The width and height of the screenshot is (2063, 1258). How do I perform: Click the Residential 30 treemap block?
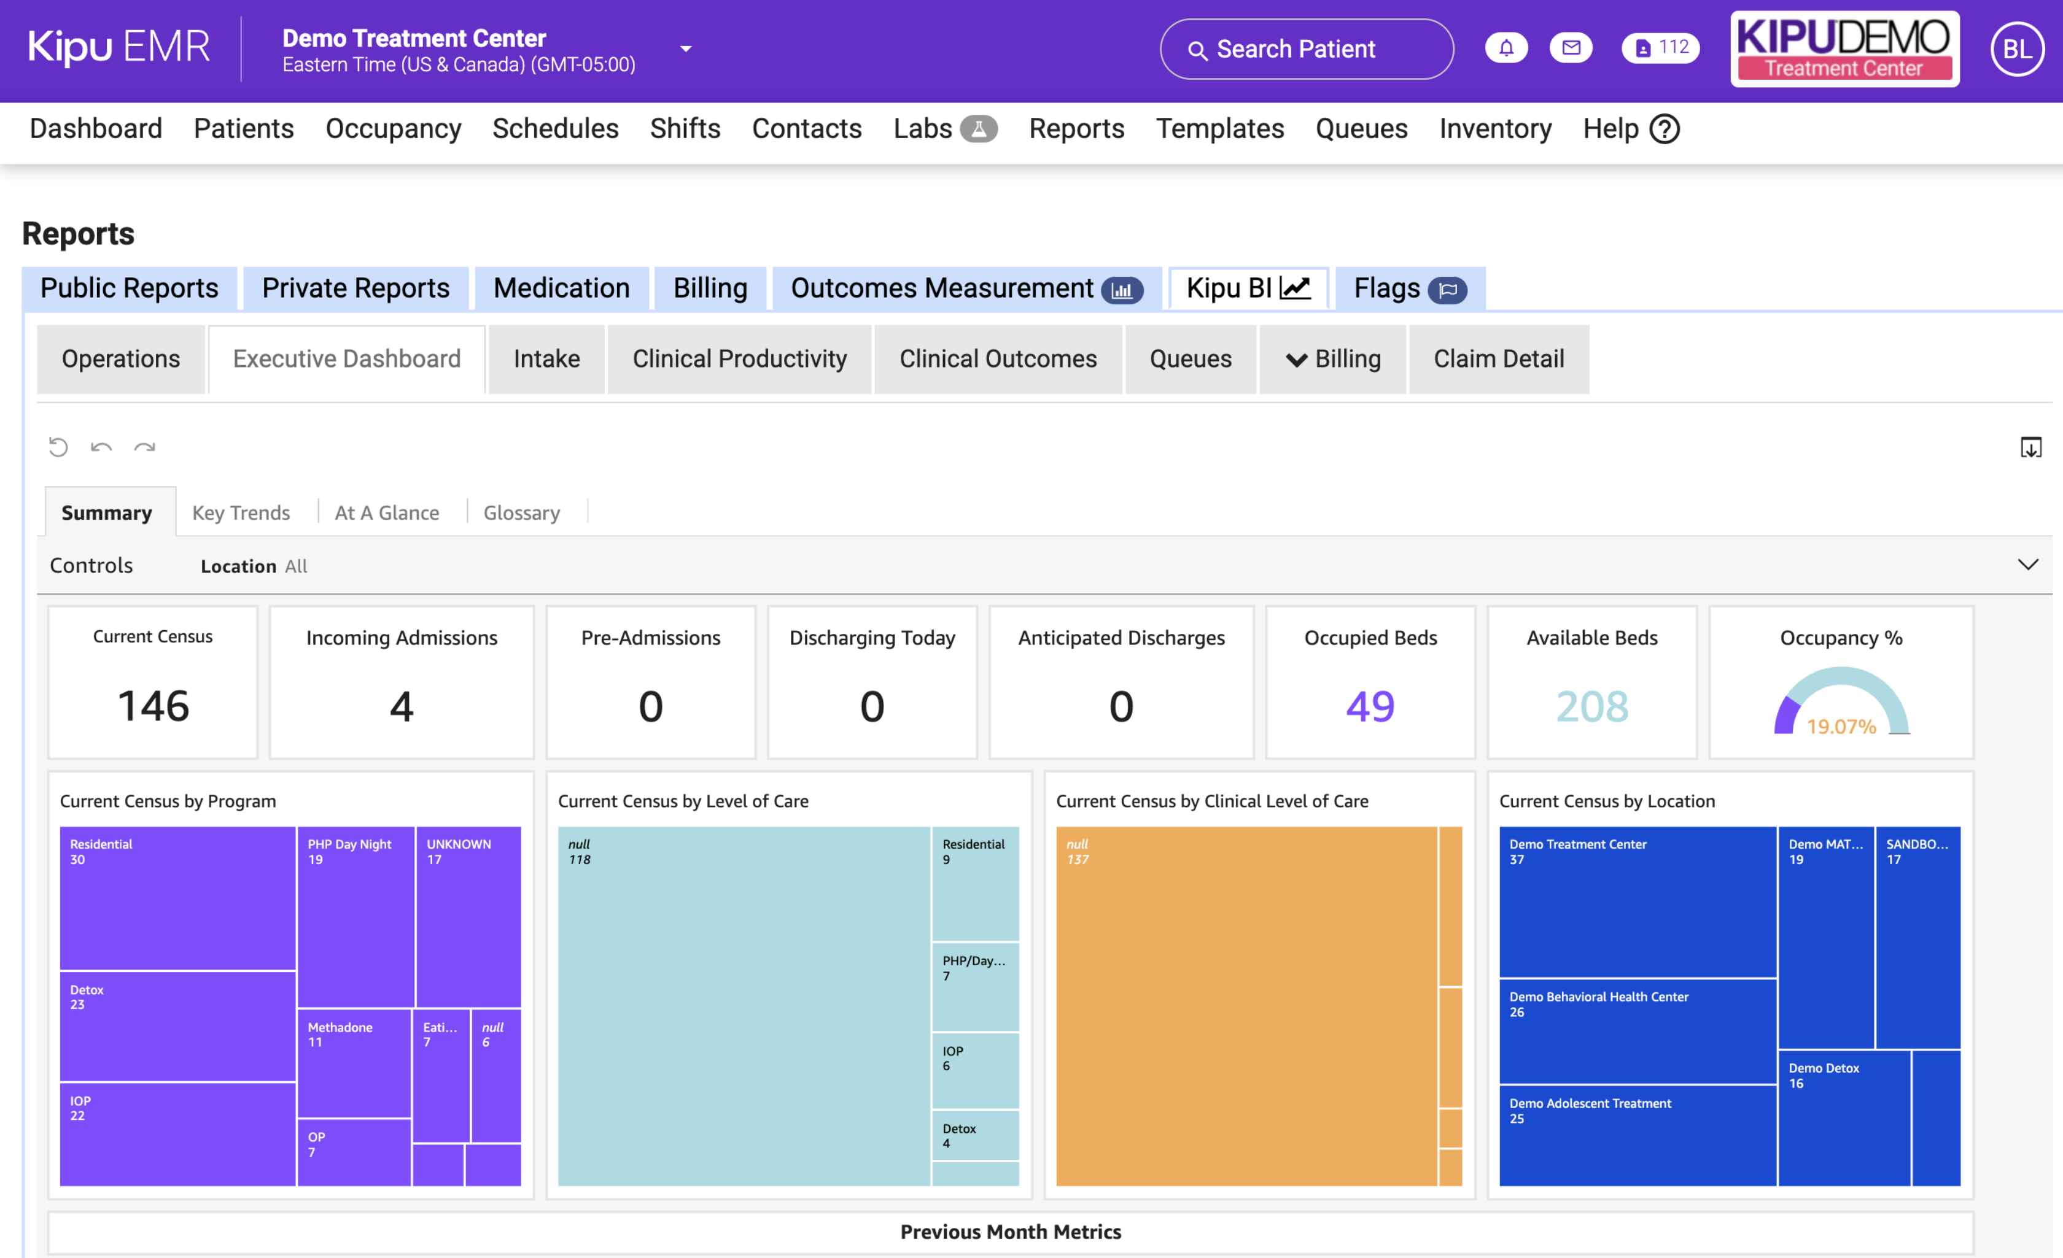point(177,898)
